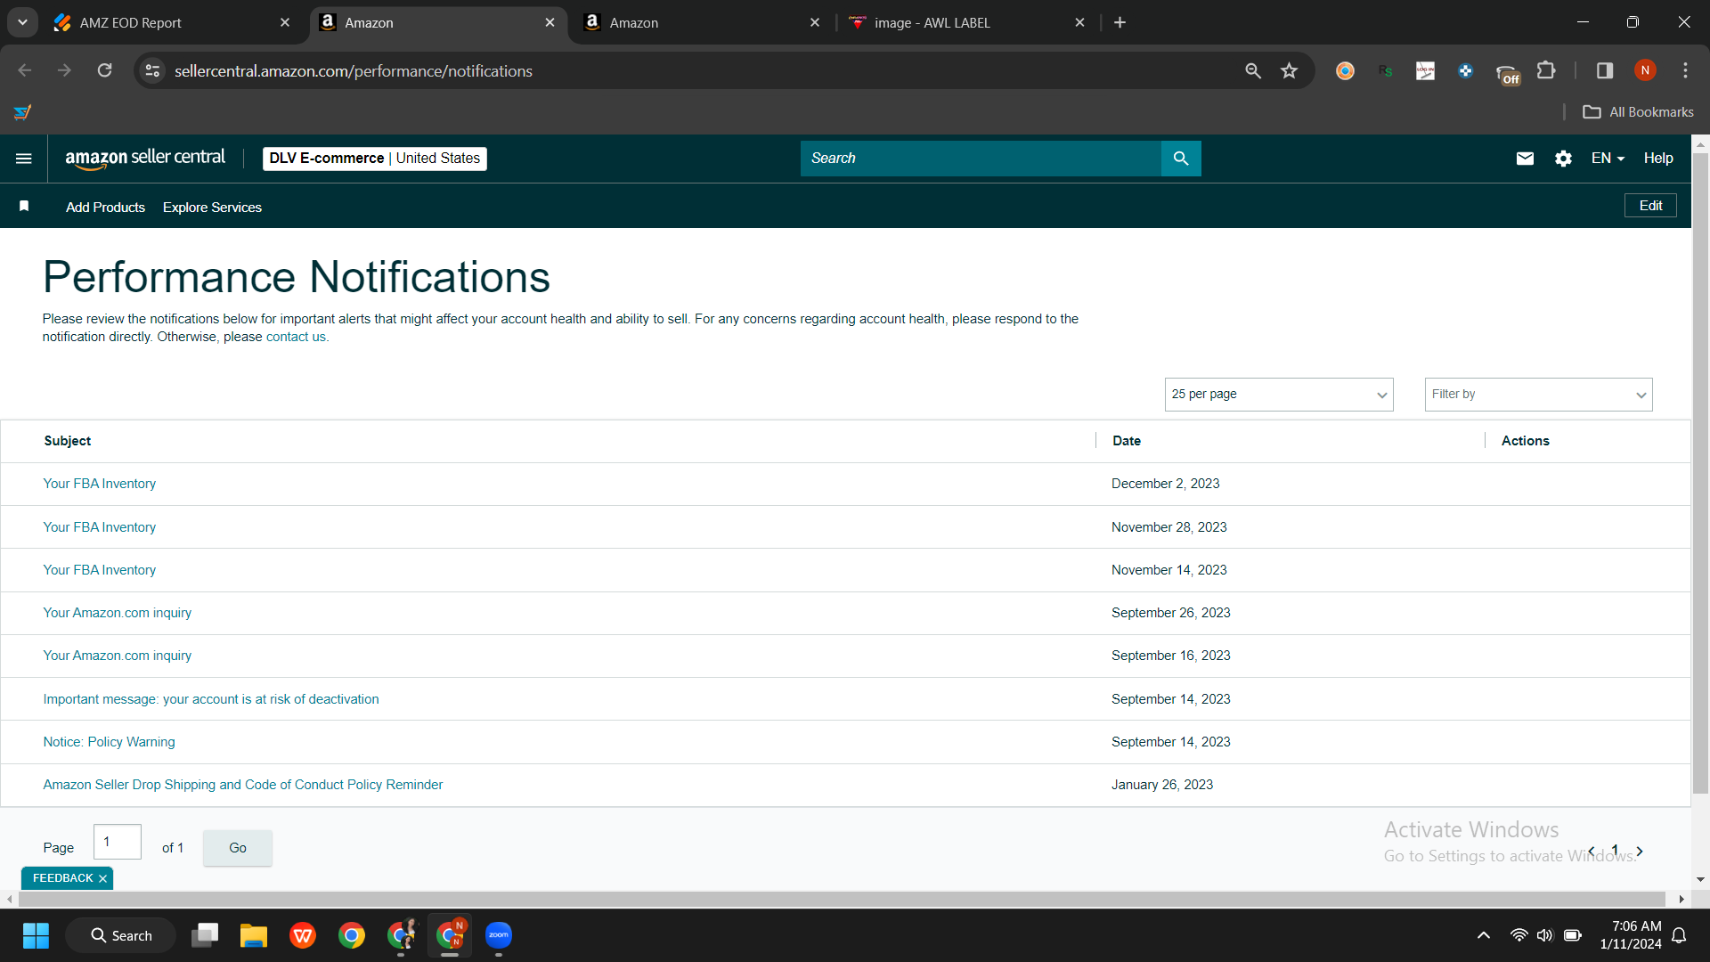Screen dimensions: 1710x962
Task: Open FBA Inventory notification from November 28, 2023
Action: 100,527
